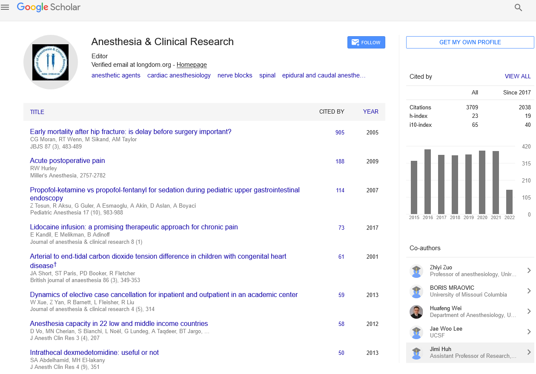Viewport: 536px width, 374px height.
Task: Sort by TITLE column header
Action: (x=37, y=112)
